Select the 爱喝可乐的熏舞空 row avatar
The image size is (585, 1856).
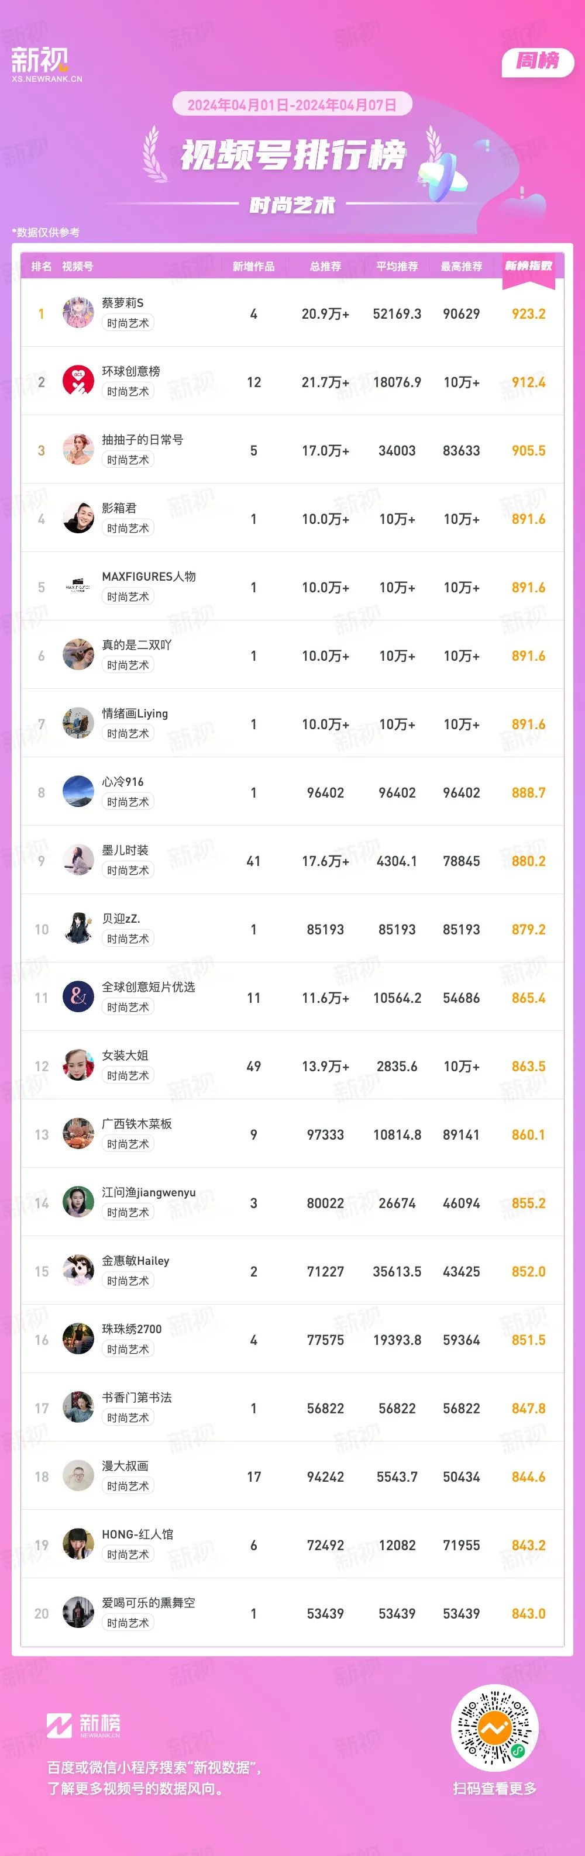pyautogui.click(x=78, y=1613)
